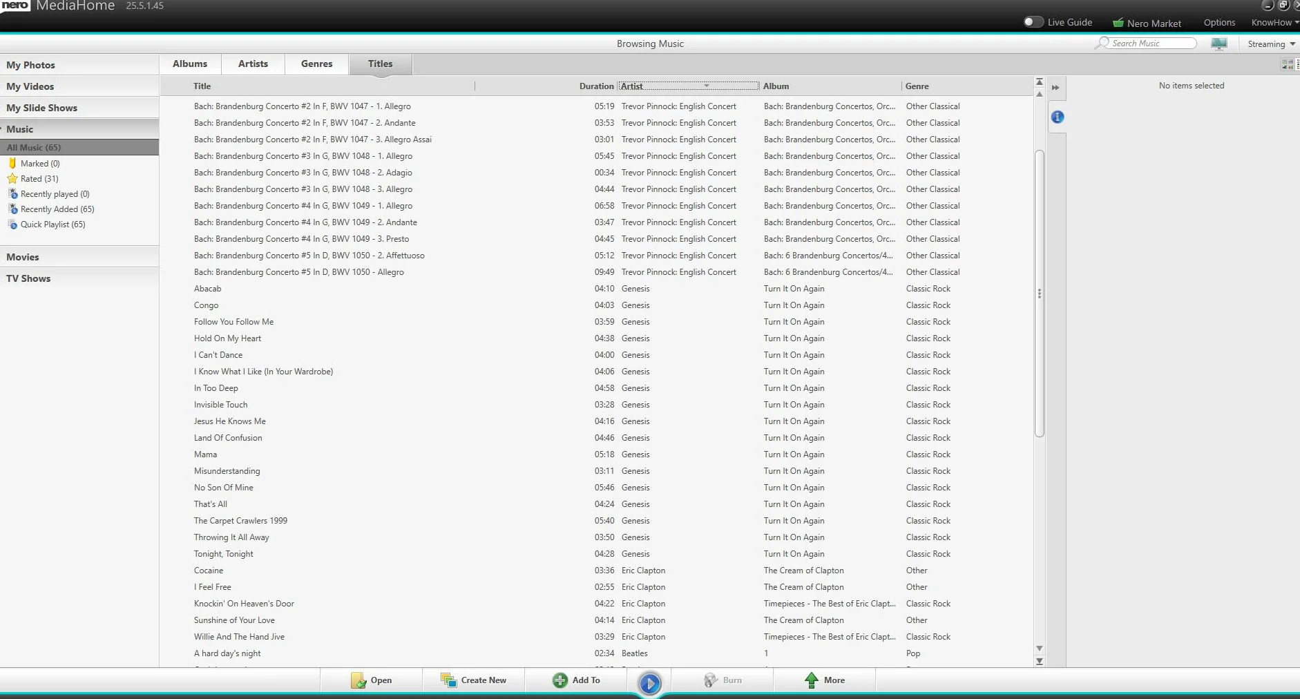Viewport: 1300px width, 699px height.
Task: Switch the view mode icon at top right
Action: point(1287,64)
